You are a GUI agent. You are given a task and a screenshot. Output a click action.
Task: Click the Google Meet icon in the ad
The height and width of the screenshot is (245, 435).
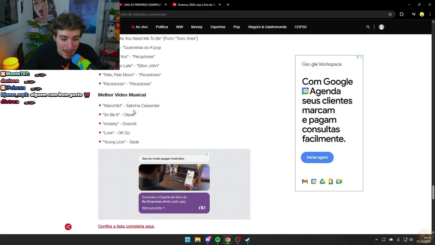(339, 181)
